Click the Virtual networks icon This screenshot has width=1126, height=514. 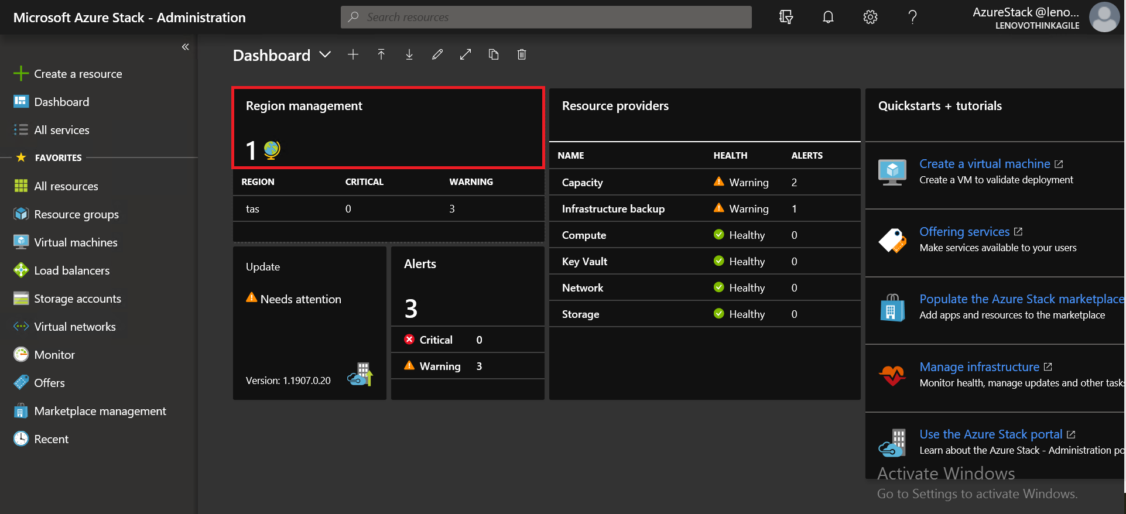[x=21, y=327]
